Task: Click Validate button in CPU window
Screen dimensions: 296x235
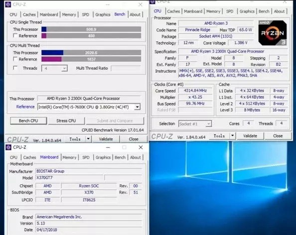Action: coord(250,135)
